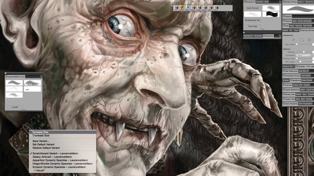
Task: Adjust the Stiffness Jitter slider
Action: click(x=304, y=58)
